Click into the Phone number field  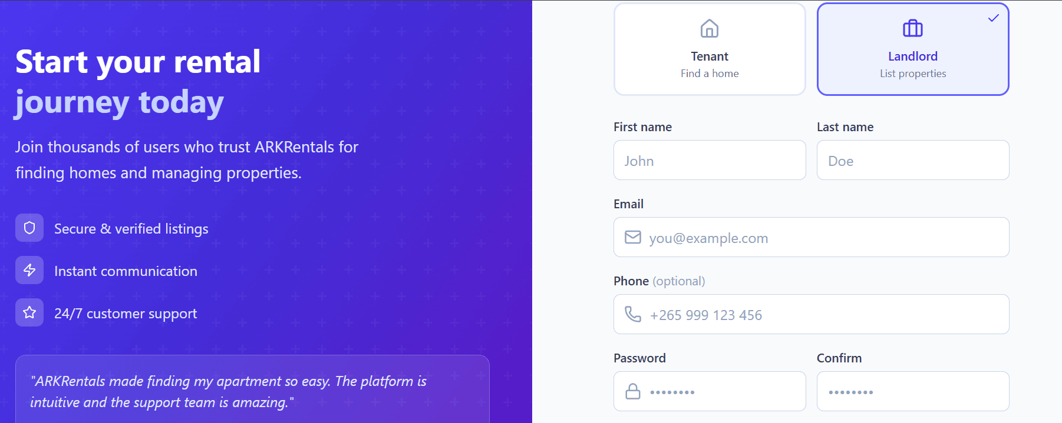coord(825,315)
